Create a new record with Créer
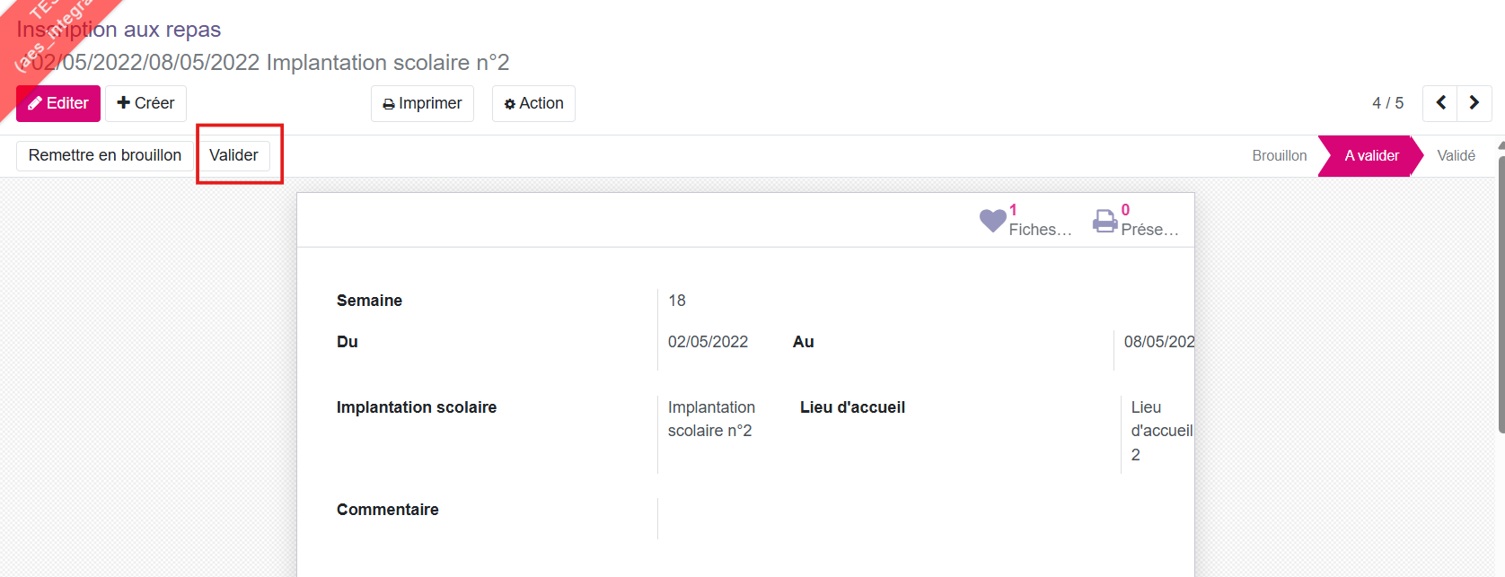Screen dimensions: 1505x577 click(x=145, y=103)
